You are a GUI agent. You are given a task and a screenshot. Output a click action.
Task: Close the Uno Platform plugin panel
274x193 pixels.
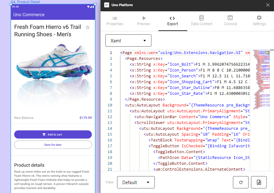point(268,5)
